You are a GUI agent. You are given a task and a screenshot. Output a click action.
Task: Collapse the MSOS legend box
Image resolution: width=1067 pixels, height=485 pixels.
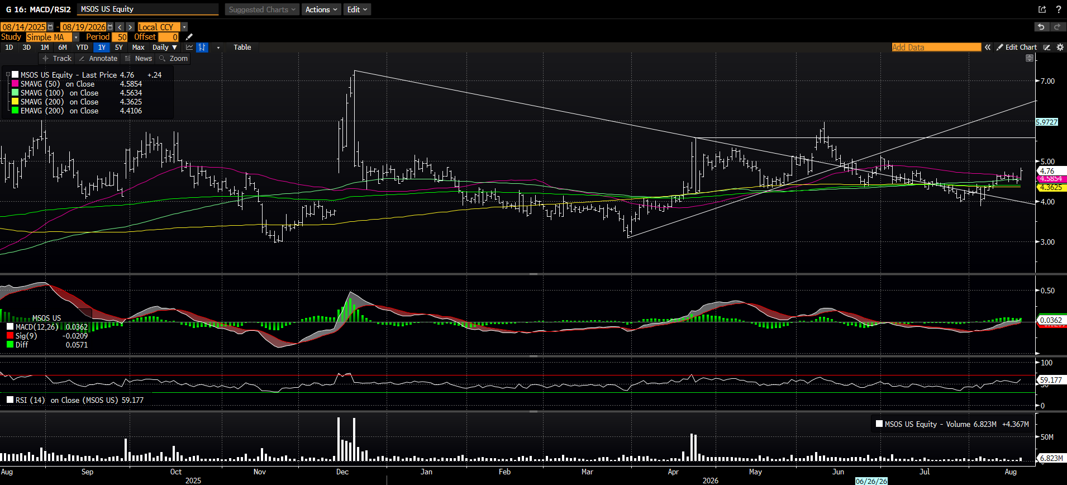(8, 74)
